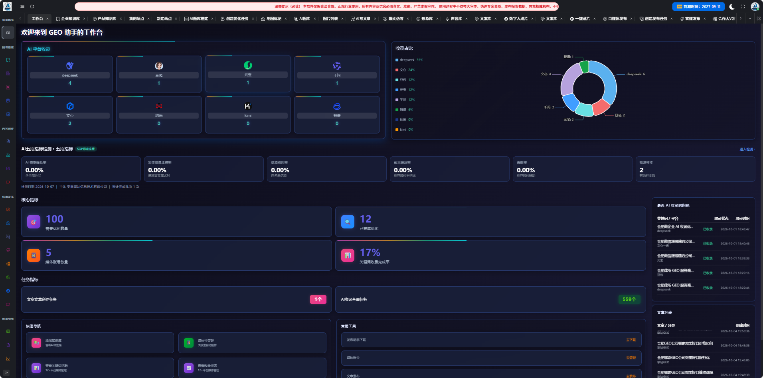The height and width of the screenshot is (378, 763).
Task: Open the 添加知识库 quick navigation card
Action: pos(100,343)
